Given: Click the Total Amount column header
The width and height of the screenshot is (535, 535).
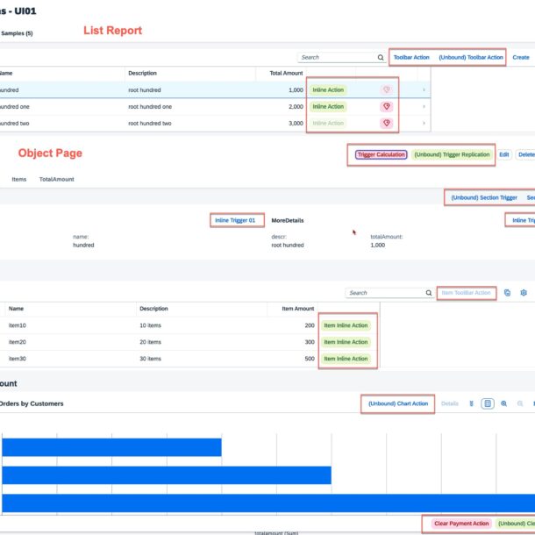Looking at the screenshot, I should click(x=286, y=73).
